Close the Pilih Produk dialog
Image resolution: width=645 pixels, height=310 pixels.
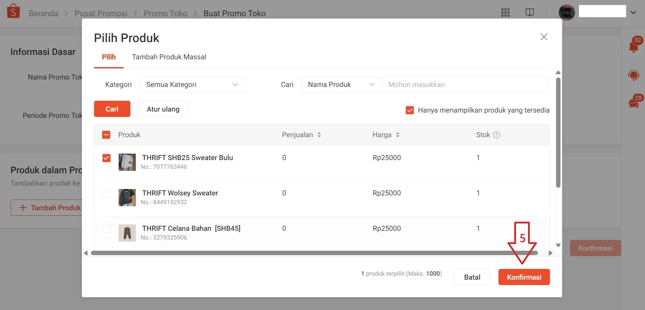pyautogui.click(x=544, y=37)
